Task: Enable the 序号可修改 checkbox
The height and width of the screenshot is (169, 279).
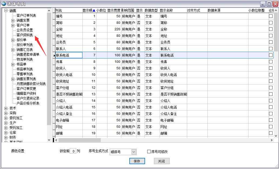Action: (x=149, y=152)
